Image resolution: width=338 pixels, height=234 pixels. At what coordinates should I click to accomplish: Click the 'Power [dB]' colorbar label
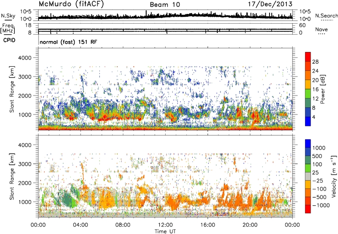tap(322, 89)
